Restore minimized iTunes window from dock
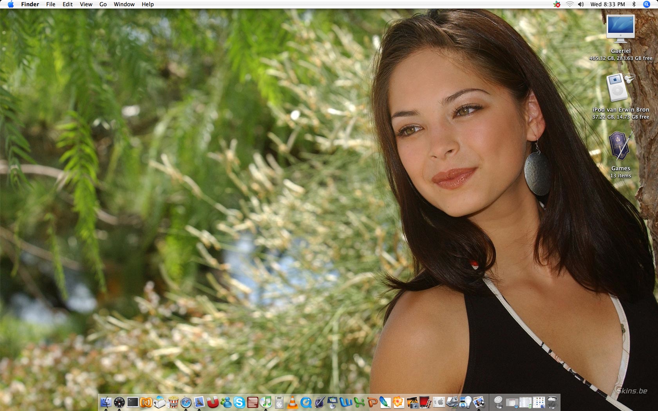 [x=525, y=402]
